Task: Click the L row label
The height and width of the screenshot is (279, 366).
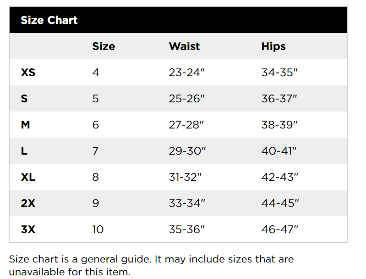Action: 24,151
